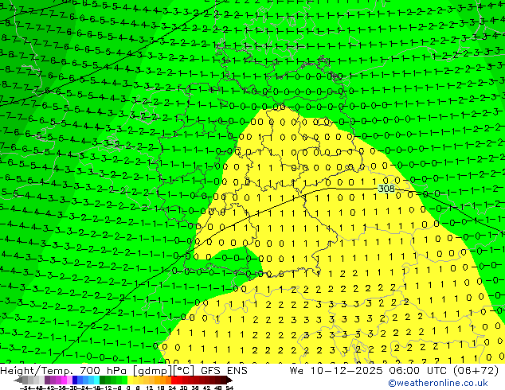
Task: Click the GFS ENS model label
Action: click(x=224, y=371)
